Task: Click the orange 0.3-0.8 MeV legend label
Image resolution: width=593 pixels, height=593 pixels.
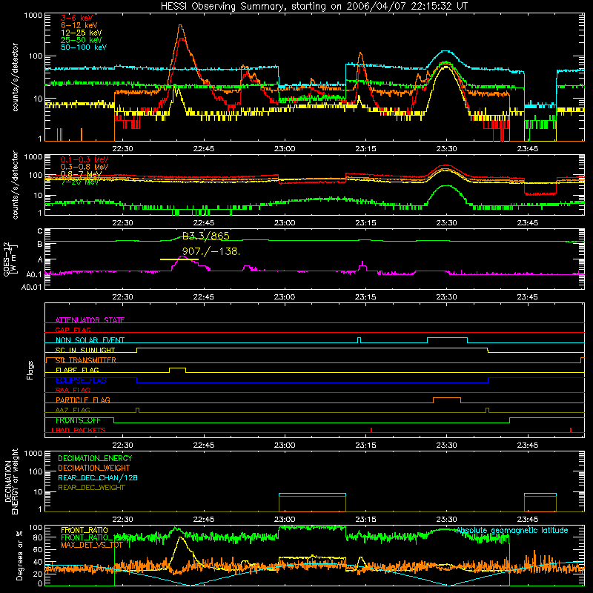Action: point(85,167)
